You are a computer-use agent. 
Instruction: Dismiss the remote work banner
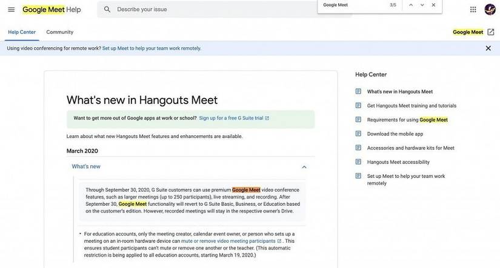coord(488,48)
